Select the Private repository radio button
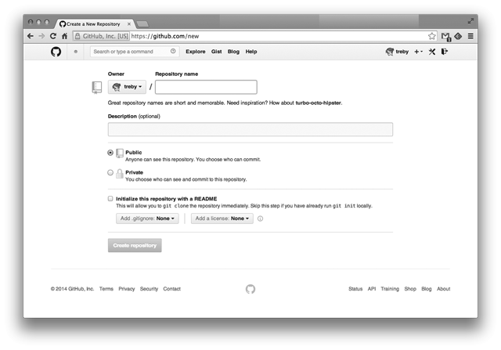The image size is (501, 350). click(110, 172)
